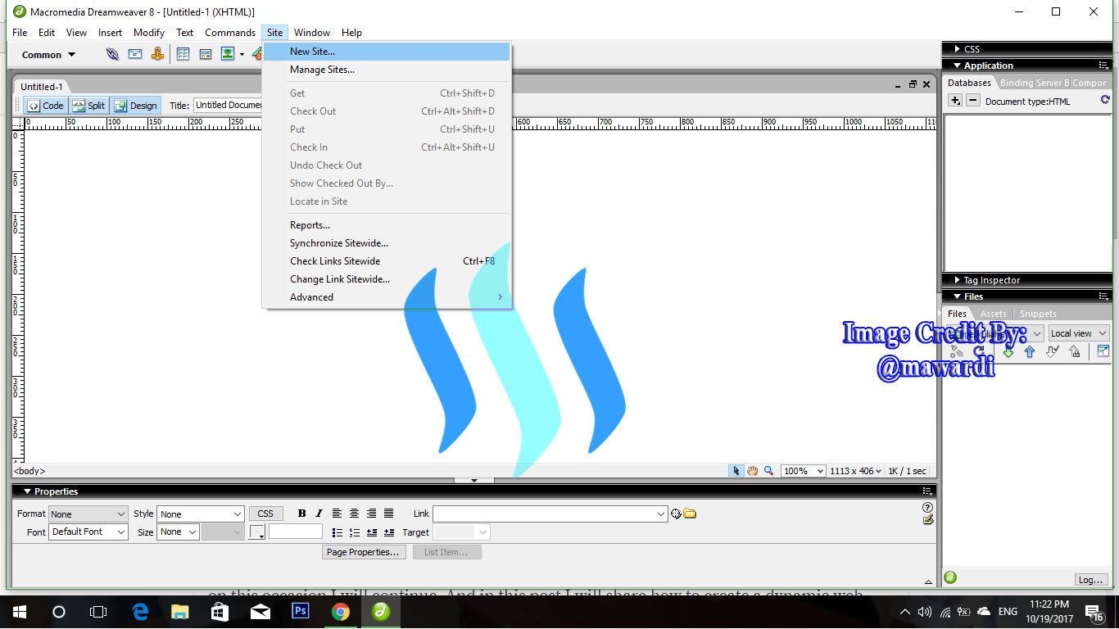Open Files panel options menu
Viewport: 1119px width, 629px height.
pyautogui.click(x=1103, y=296)
